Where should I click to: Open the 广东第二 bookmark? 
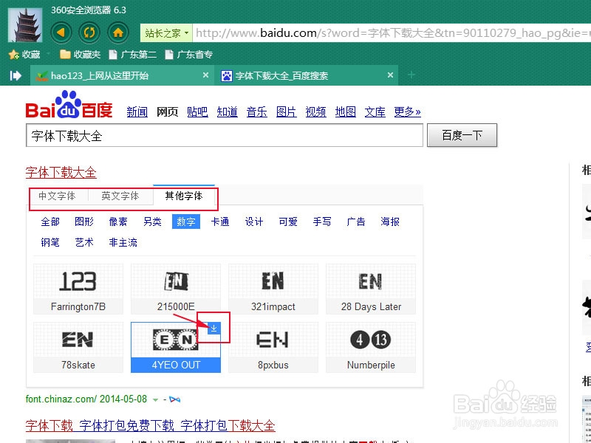pyautogui.click(x=133, y=55)
